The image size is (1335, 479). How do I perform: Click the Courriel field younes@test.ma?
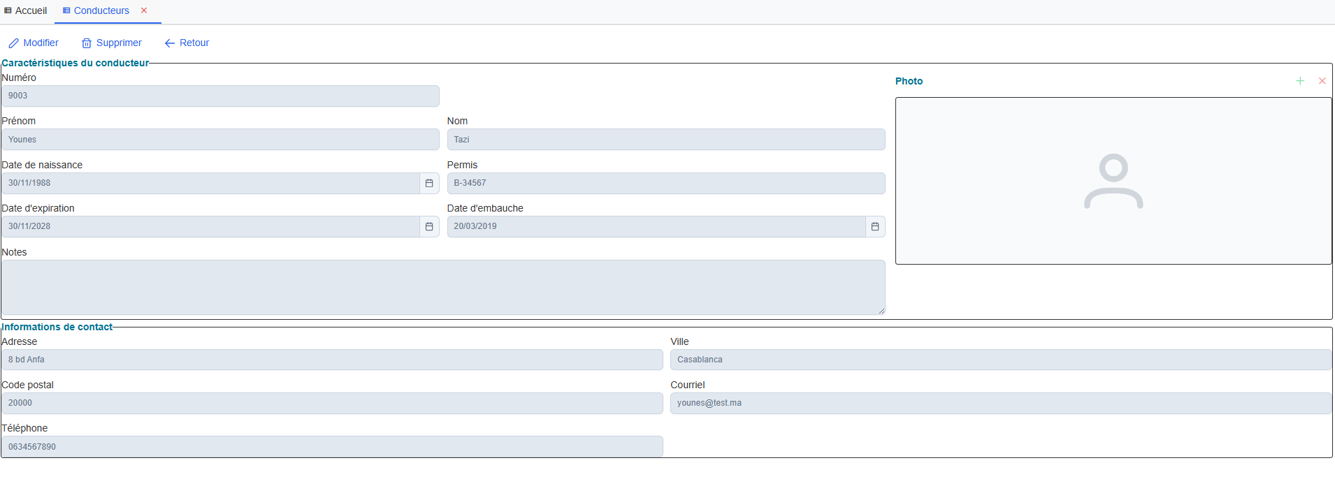tap(1000, 403)
